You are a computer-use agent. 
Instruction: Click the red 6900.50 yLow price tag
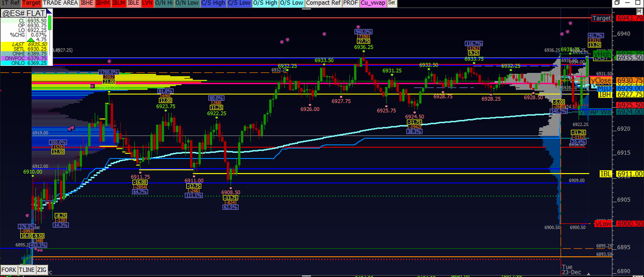(x=630, y=224)
